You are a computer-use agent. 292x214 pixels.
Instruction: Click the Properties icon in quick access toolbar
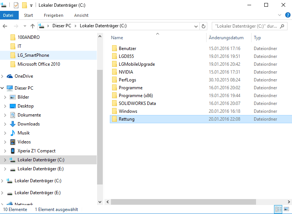(16, 5)
